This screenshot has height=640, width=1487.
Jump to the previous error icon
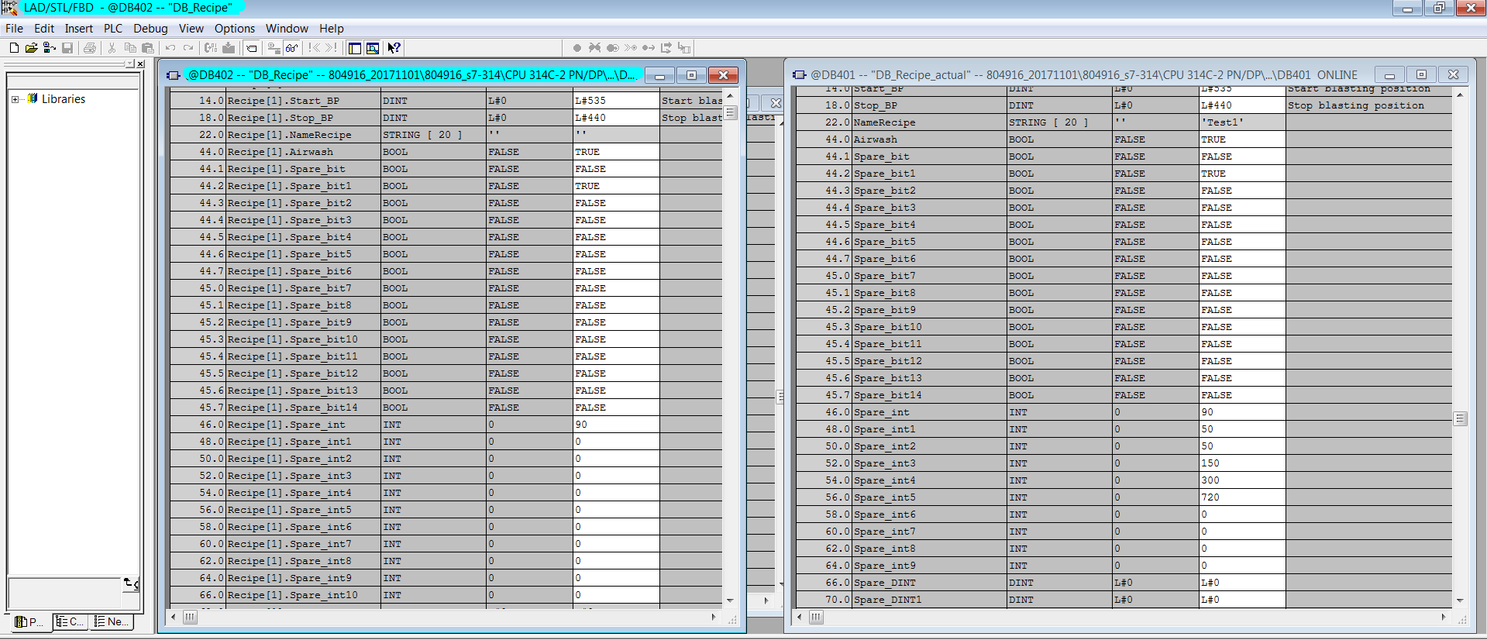pyautogui.click(x=315, y=48)
